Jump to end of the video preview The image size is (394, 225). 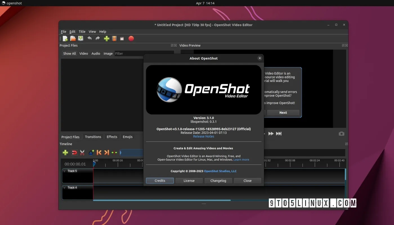click(x=279, y=134)
